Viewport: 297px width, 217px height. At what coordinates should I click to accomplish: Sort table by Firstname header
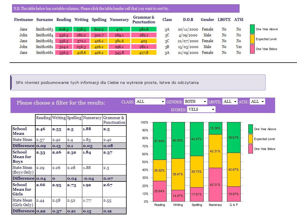tap(24, 20)
